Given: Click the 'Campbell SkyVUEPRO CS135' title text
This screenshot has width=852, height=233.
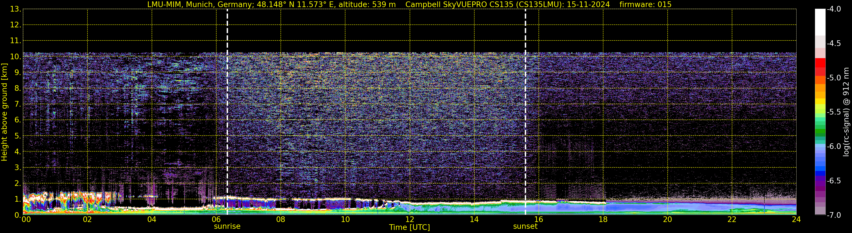Looking at the screenshot, I should (x=459, y=4).
